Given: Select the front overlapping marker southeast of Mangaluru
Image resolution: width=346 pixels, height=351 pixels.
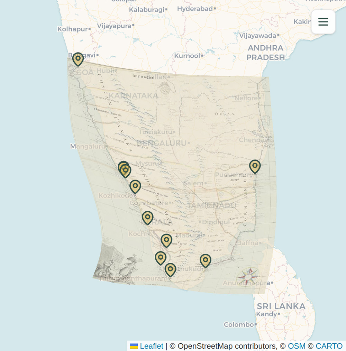Looking at the screenshot, I should coord(126,171).
